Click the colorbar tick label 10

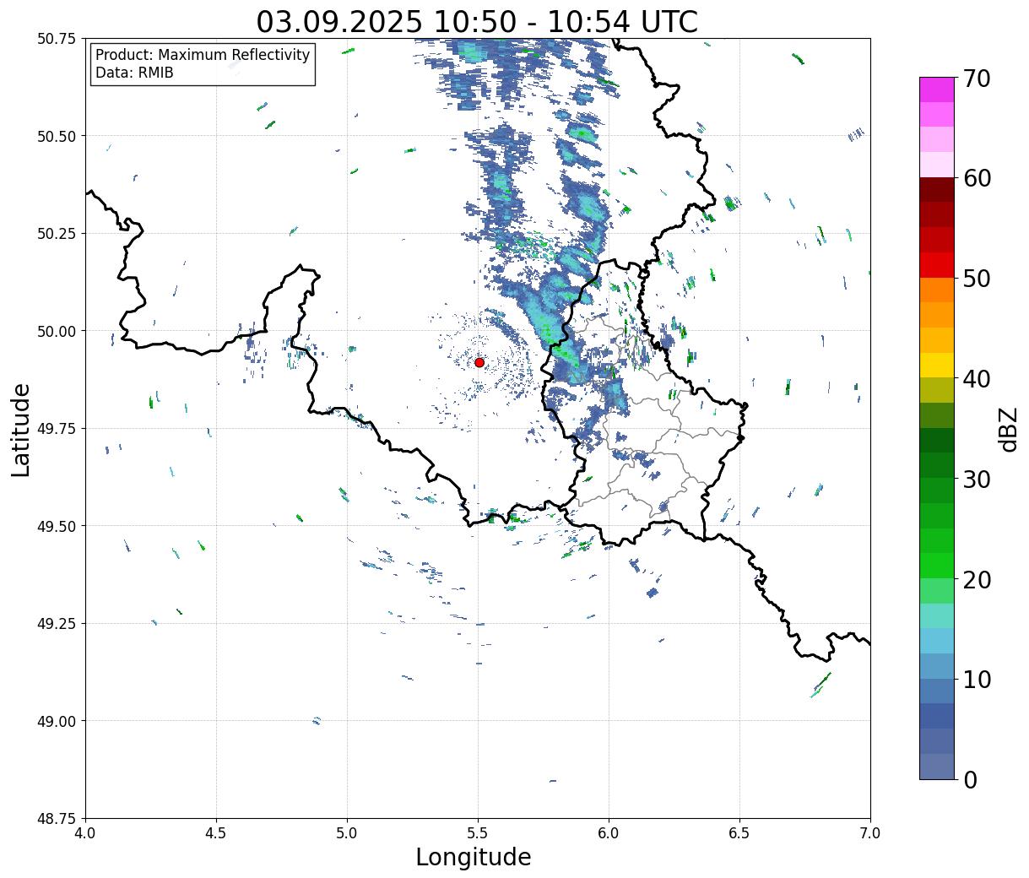click(977, 680)
